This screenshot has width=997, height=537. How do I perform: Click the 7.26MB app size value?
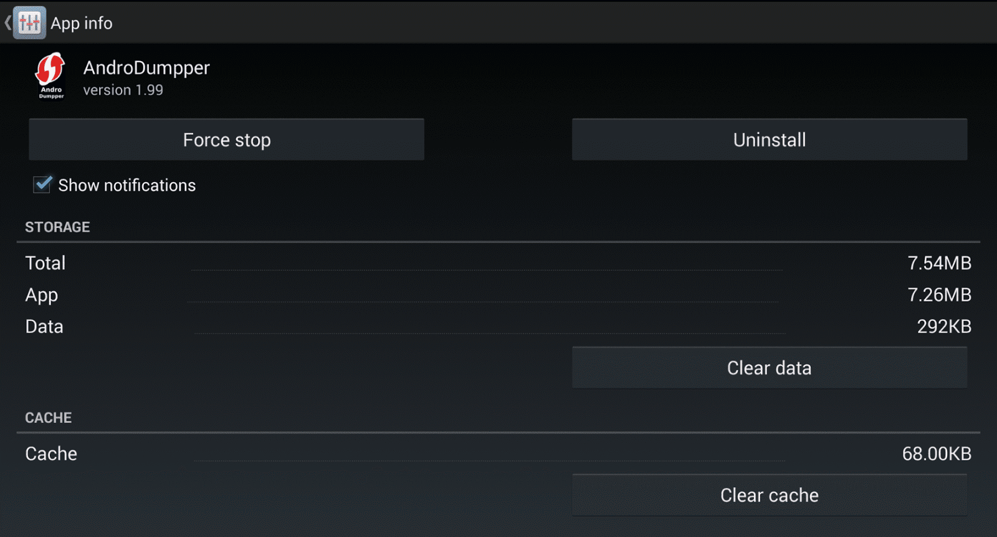tap(939, 295)
